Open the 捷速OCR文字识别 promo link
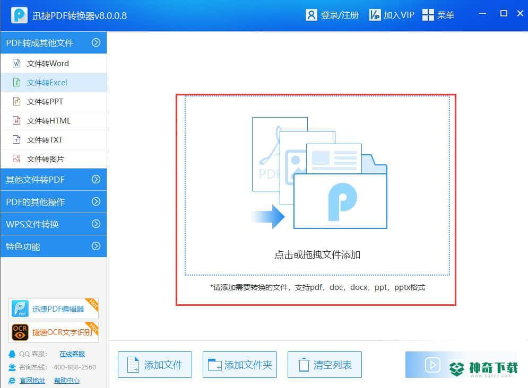This screenshot has height=388, width=528. pos(54,332)
